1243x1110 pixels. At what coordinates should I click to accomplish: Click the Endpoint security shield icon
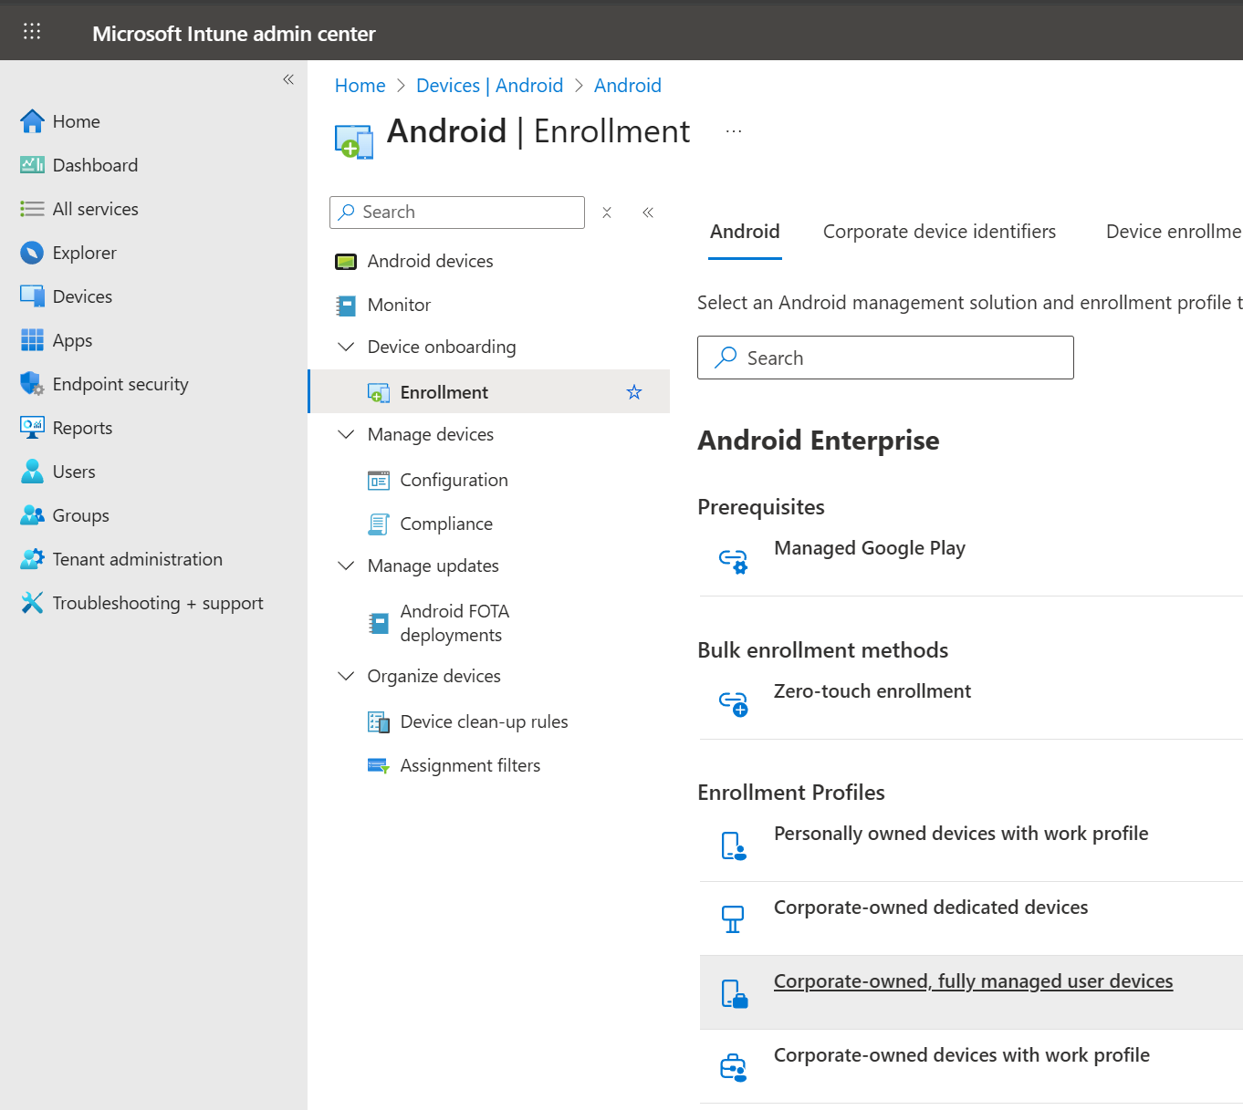point(32,384)
